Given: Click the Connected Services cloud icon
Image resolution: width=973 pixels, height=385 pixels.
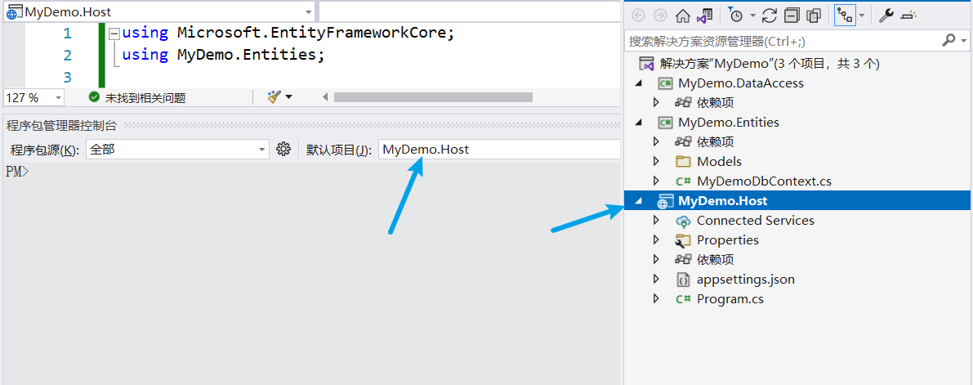Looking at the screenshot, I should tap(683, 221).
